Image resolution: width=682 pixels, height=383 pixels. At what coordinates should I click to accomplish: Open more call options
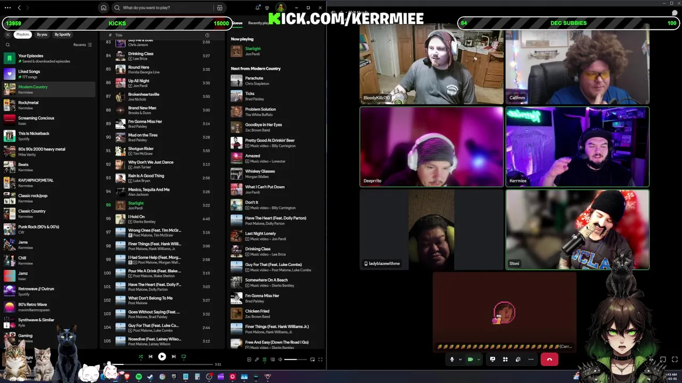click(x=531, y=360)
